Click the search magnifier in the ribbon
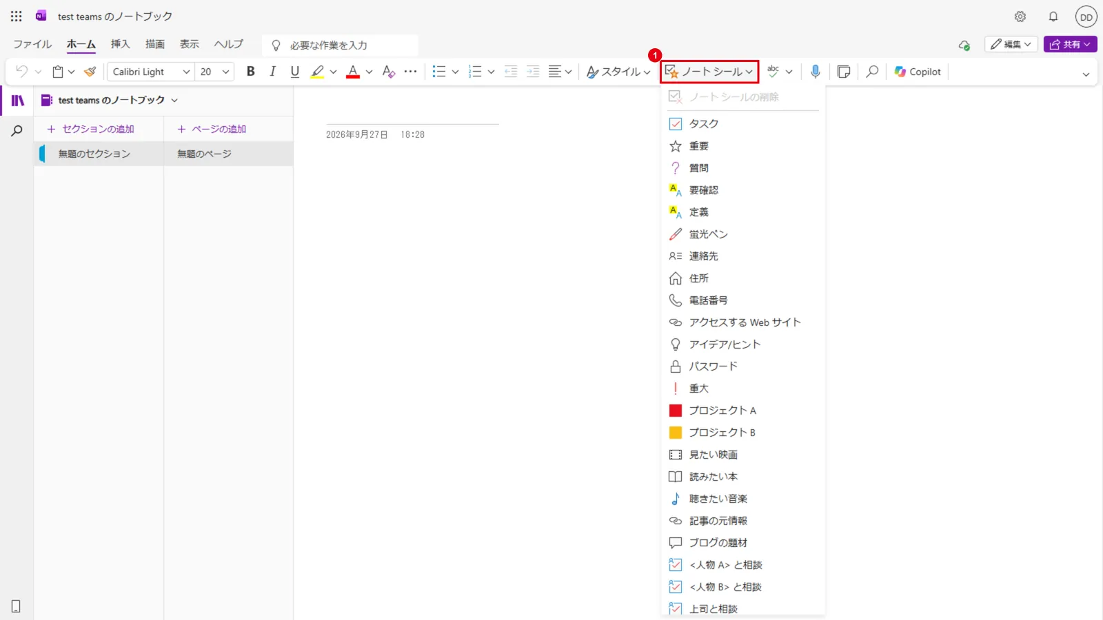Viewport: 1103px width, 620px height. point(872,72)
